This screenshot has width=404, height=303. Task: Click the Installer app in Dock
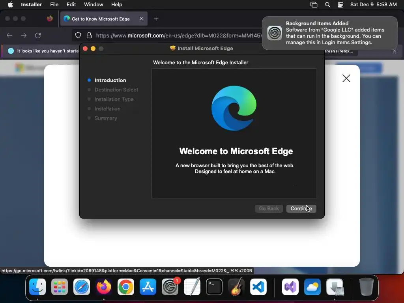pos(335,287)
